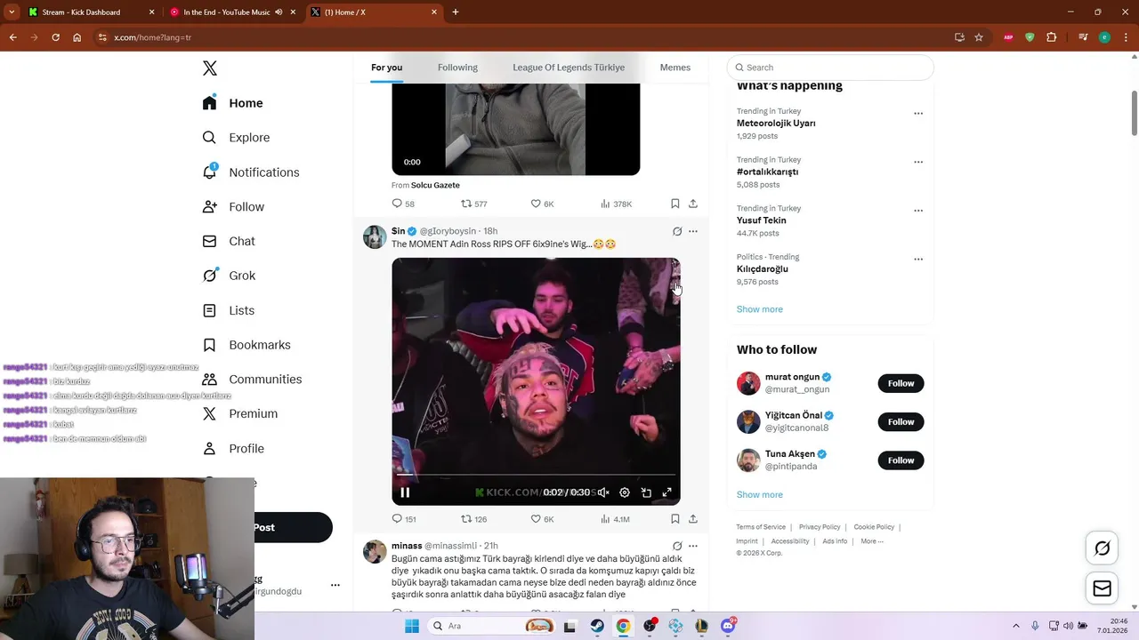
Task: Open Notifications in the sidebar
Action: point(251,172)
